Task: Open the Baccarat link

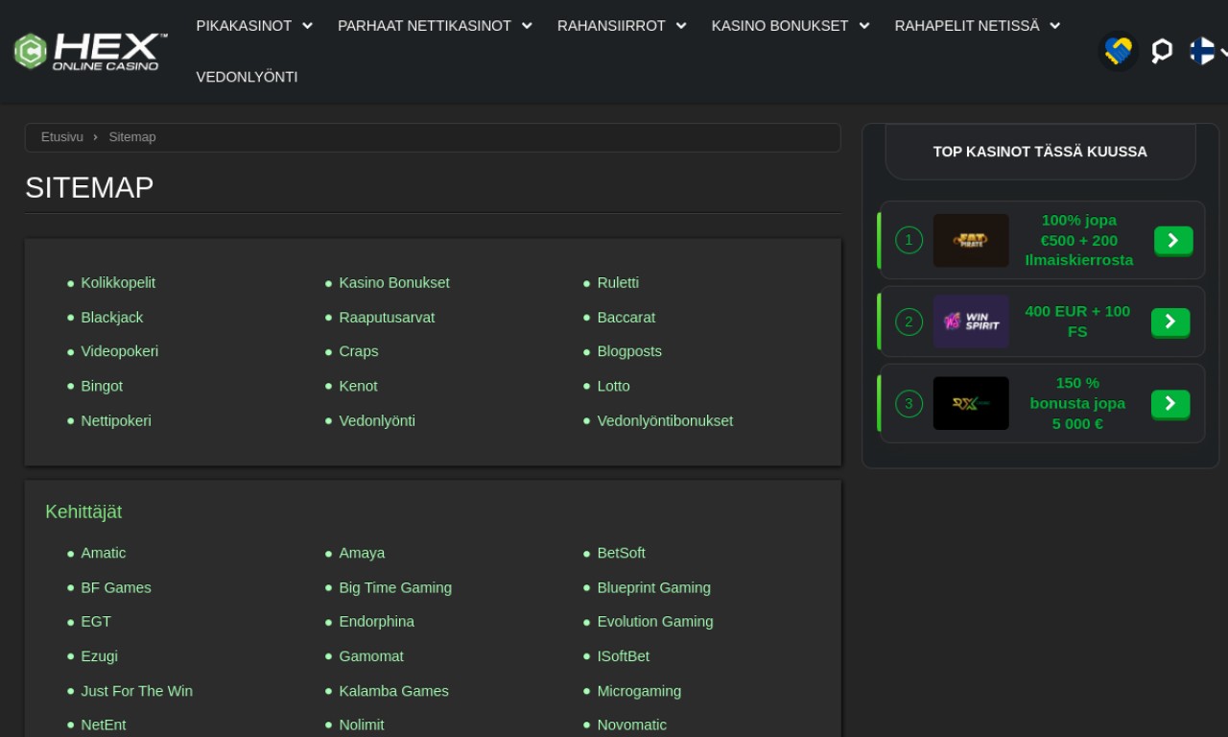Action: pos(626,318)
